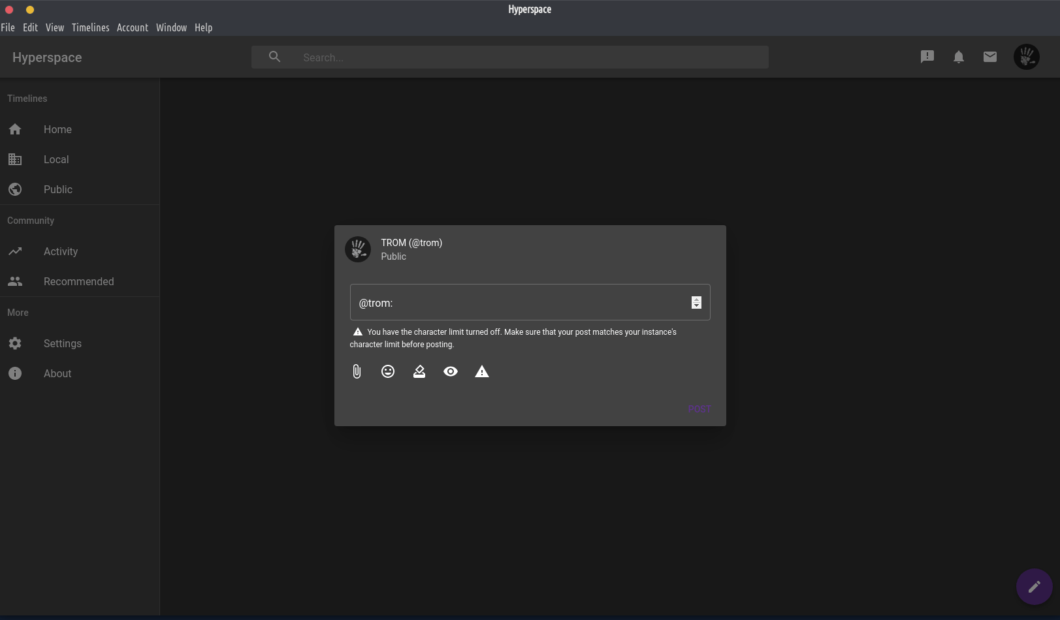Go to the Home timeline
Image resolution: width=1060 pixels, height=620 pixels.
click(57, 129)
